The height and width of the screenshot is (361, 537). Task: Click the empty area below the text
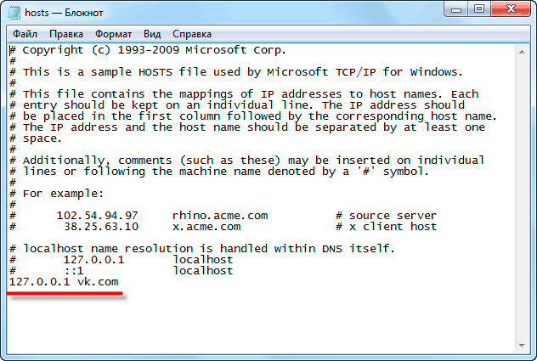pos(260,322)
